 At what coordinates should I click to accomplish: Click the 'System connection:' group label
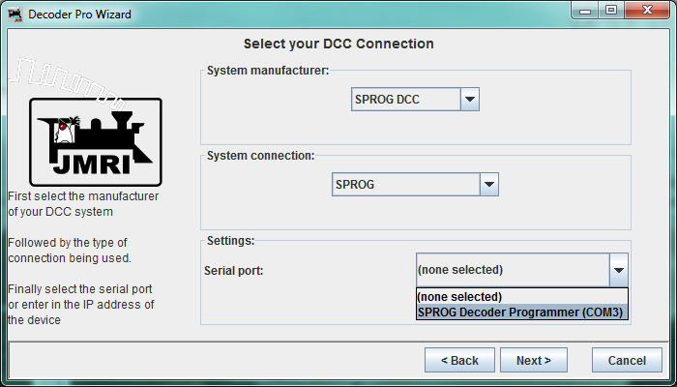(261, 156)
